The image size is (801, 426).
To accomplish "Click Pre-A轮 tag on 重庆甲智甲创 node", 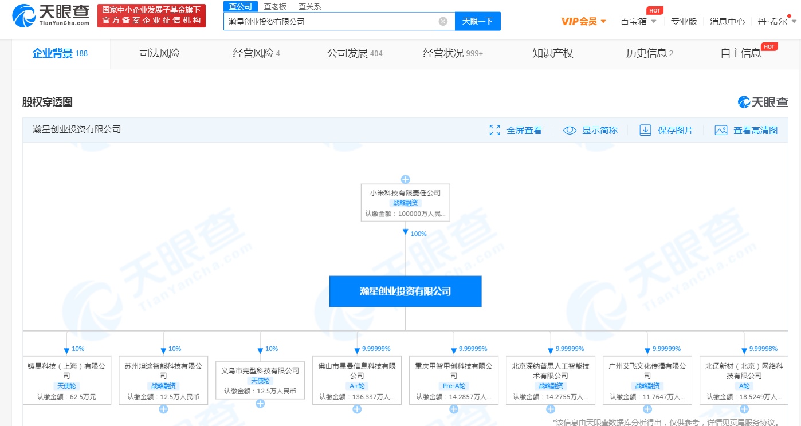I will point(454,386).
